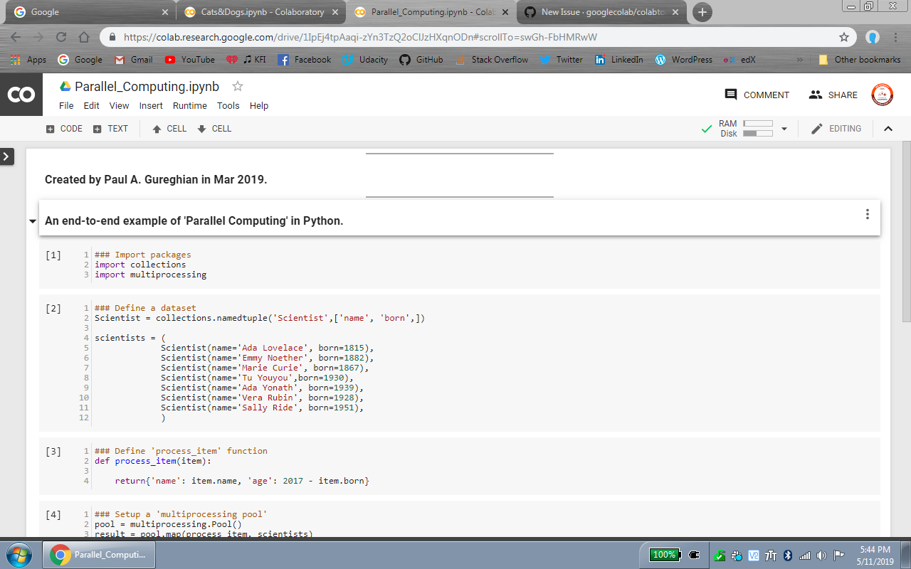Move cell up with the up-arrow CELL button
Image resolution: width=911 pixels, height=569 pixels.
pyautogui.click(x=169, y=129)
